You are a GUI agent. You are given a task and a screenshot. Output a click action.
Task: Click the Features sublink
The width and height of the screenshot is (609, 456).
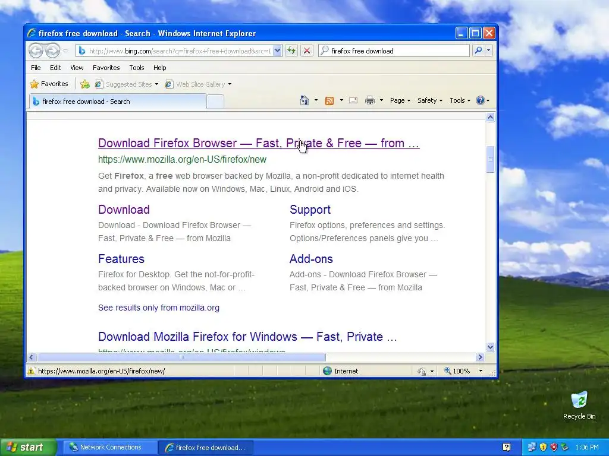point(121,259)
